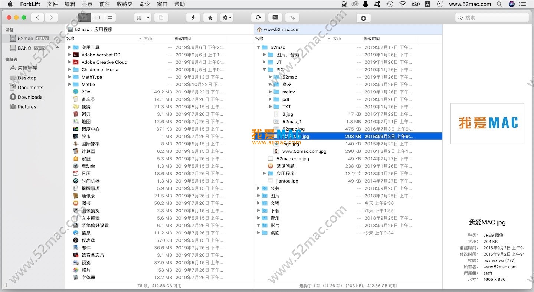Image resolution: width=534 pixels, height=292 pixels.
Task: Select the 常见问题 item in right pane
Action: click(x=348, y=166)
